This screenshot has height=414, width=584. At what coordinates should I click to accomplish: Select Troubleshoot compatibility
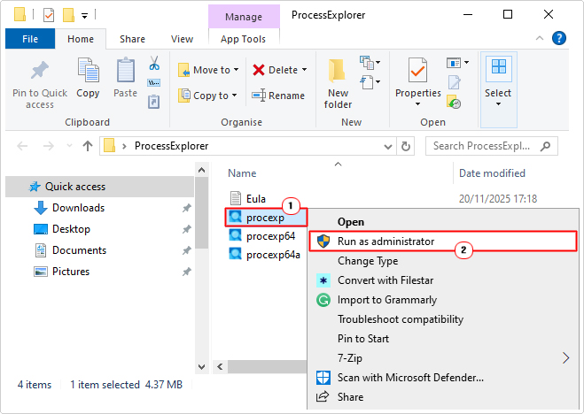(443, 319)
